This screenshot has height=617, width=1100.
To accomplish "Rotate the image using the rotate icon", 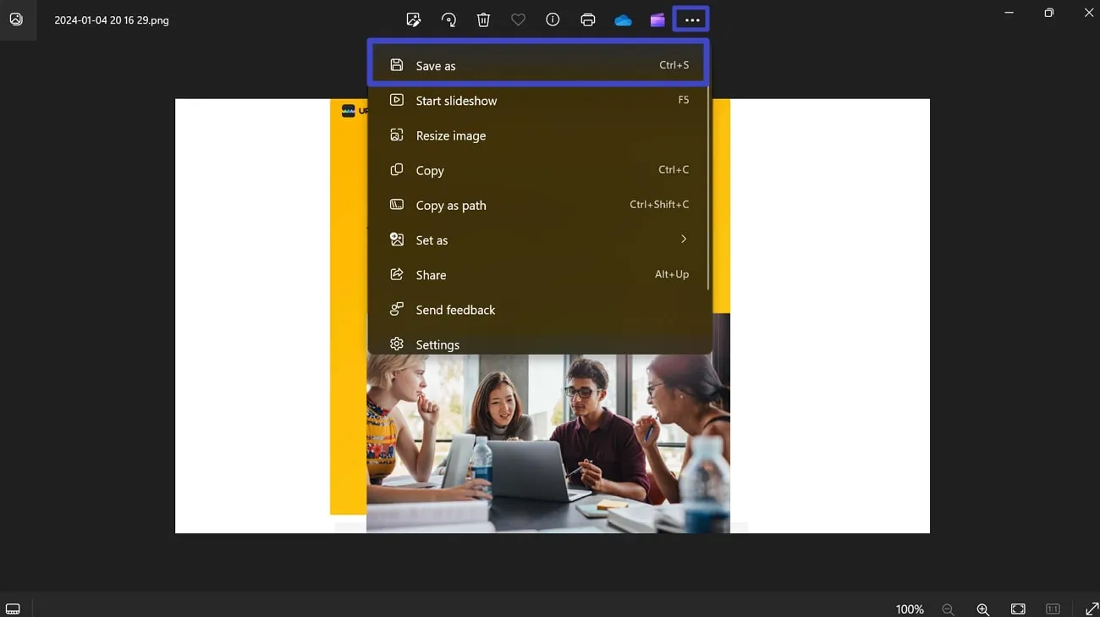I will tap(448, 19).
